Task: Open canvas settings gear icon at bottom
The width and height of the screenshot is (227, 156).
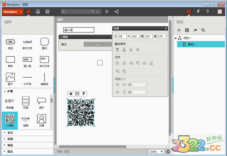Action: click(168, 152)
